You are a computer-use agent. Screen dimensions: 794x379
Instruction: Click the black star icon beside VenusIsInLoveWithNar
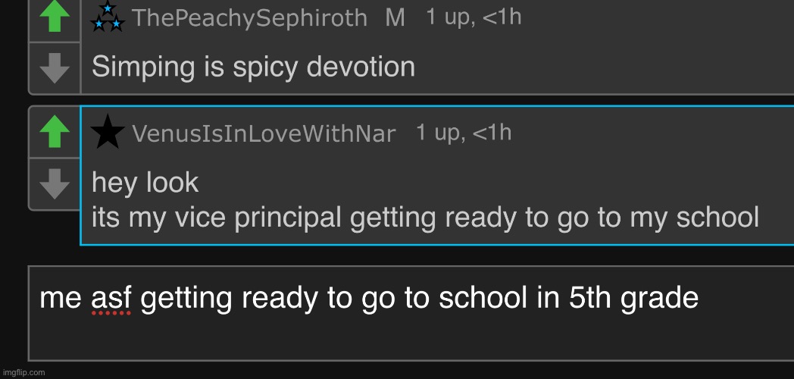coord(108,133)
